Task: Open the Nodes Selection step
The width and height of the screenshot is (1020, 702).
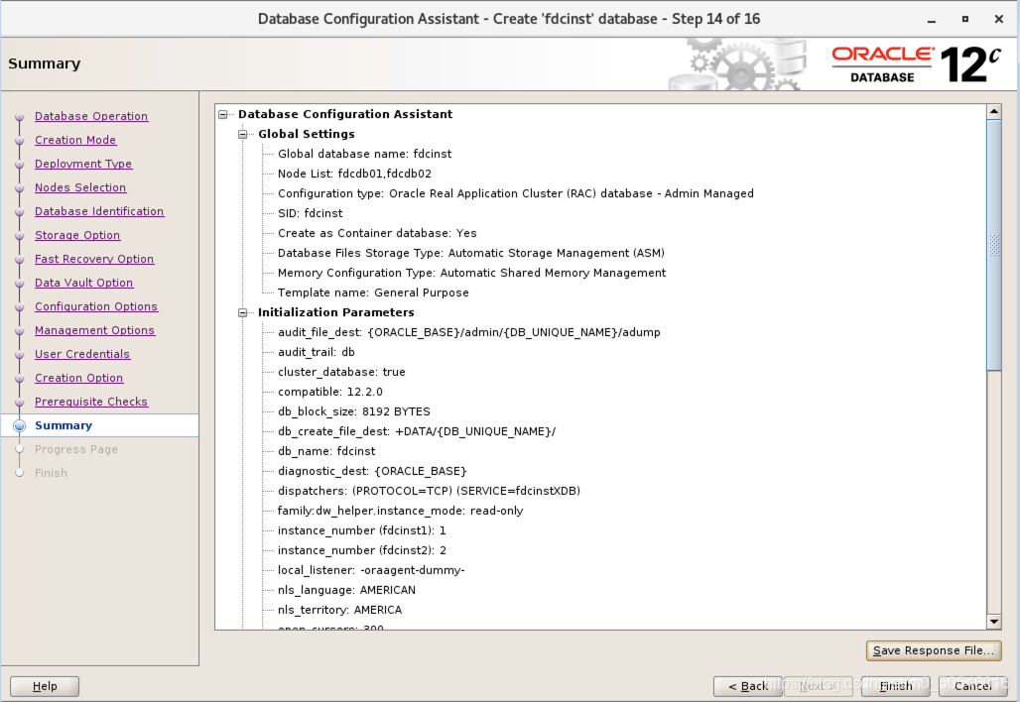Action: coord(80,187)
